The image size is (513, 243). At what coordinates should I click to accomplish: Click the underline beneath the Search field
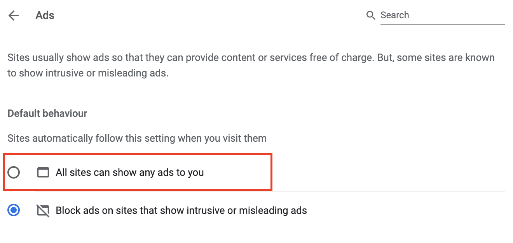point(442,25)
